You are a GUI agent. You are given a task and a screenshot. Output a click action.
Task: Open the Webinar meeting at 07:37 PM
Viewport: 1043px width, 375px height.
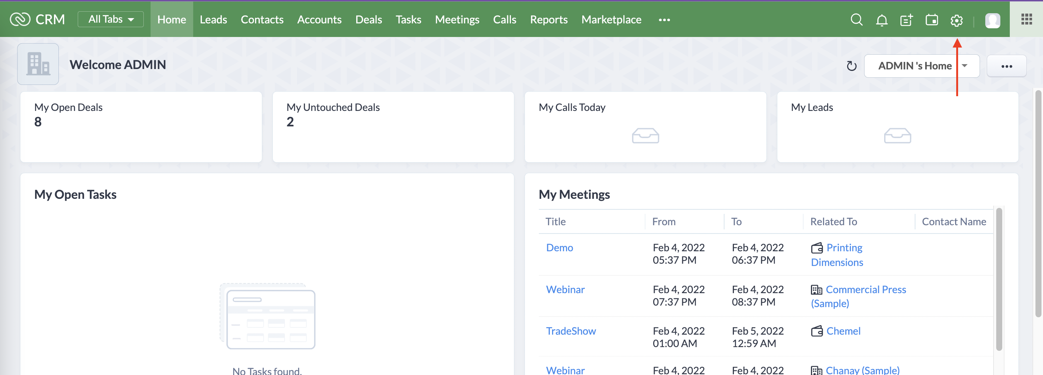[565, 290]
